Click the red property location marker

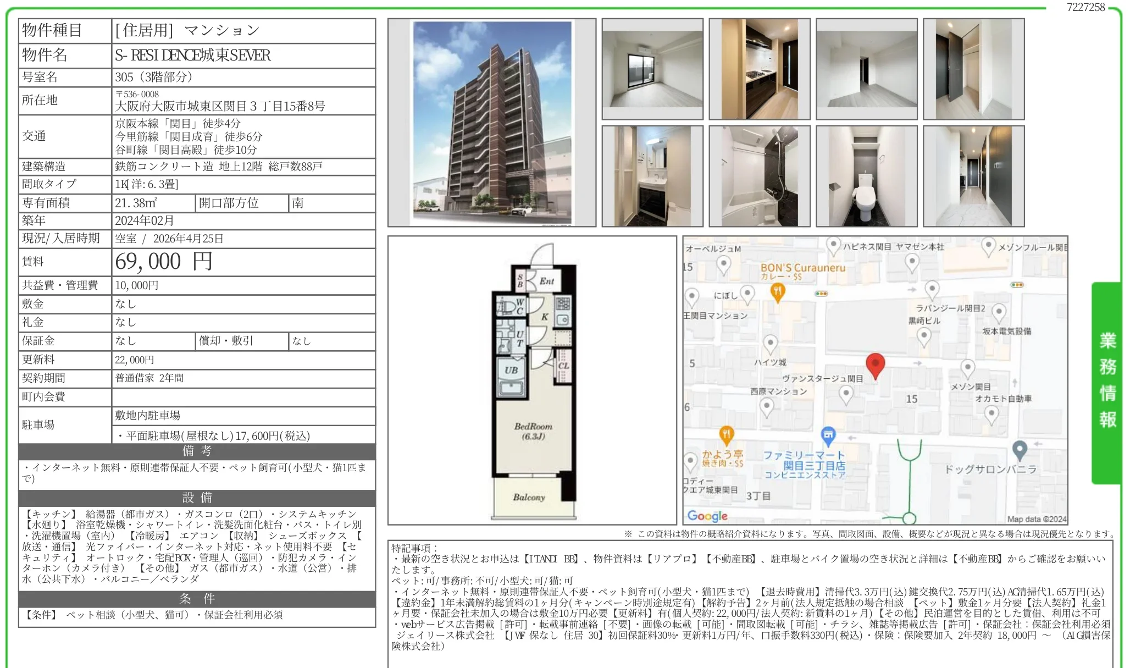[877, 363]
